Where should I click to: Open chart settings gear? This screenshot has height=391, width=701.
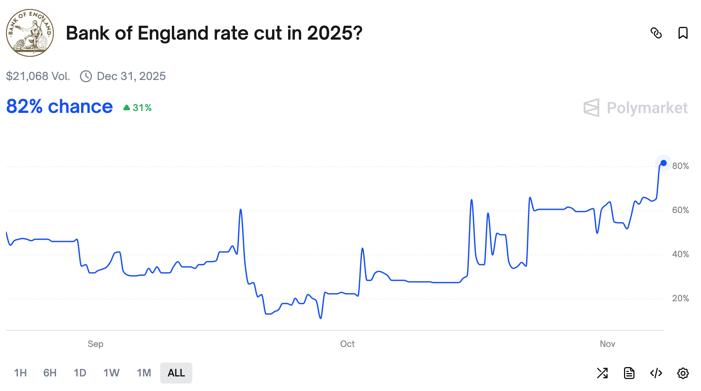(x=683, y=373)
